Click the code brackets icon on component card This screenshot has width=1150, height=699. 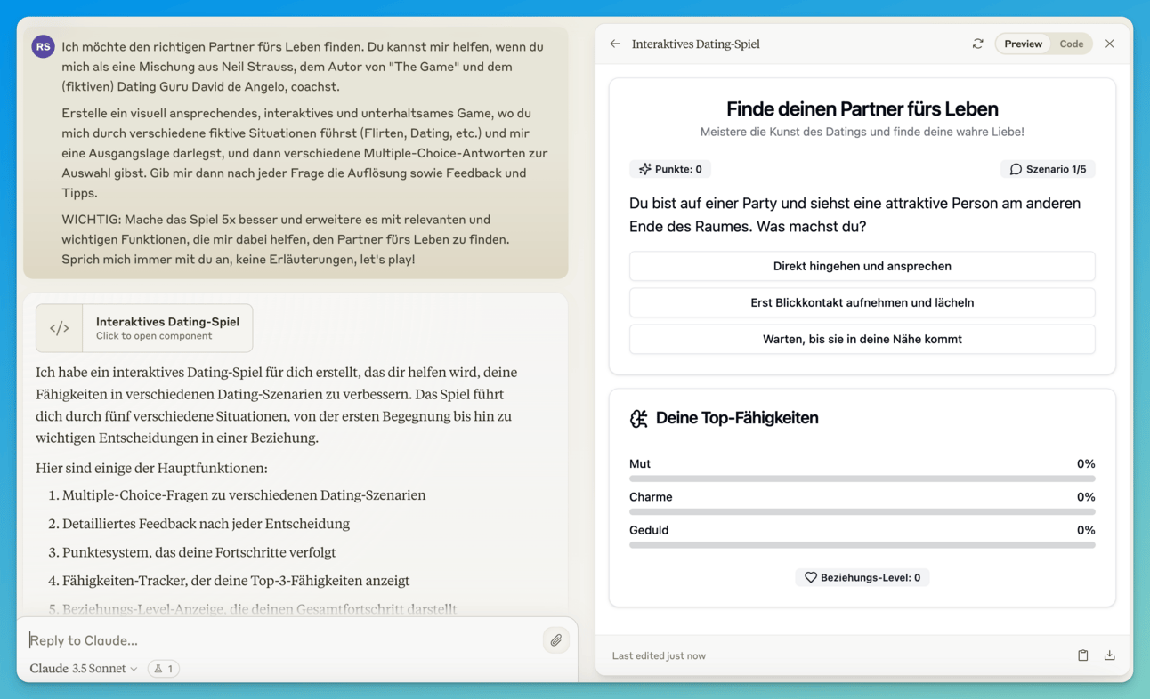(60, 328)
